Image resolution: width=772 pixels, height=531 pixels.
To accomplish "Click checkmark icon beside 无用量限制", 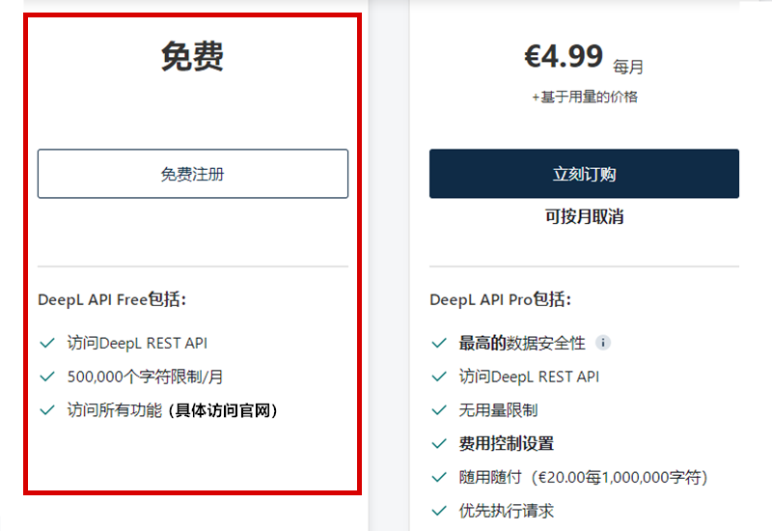I will (439, 410).
